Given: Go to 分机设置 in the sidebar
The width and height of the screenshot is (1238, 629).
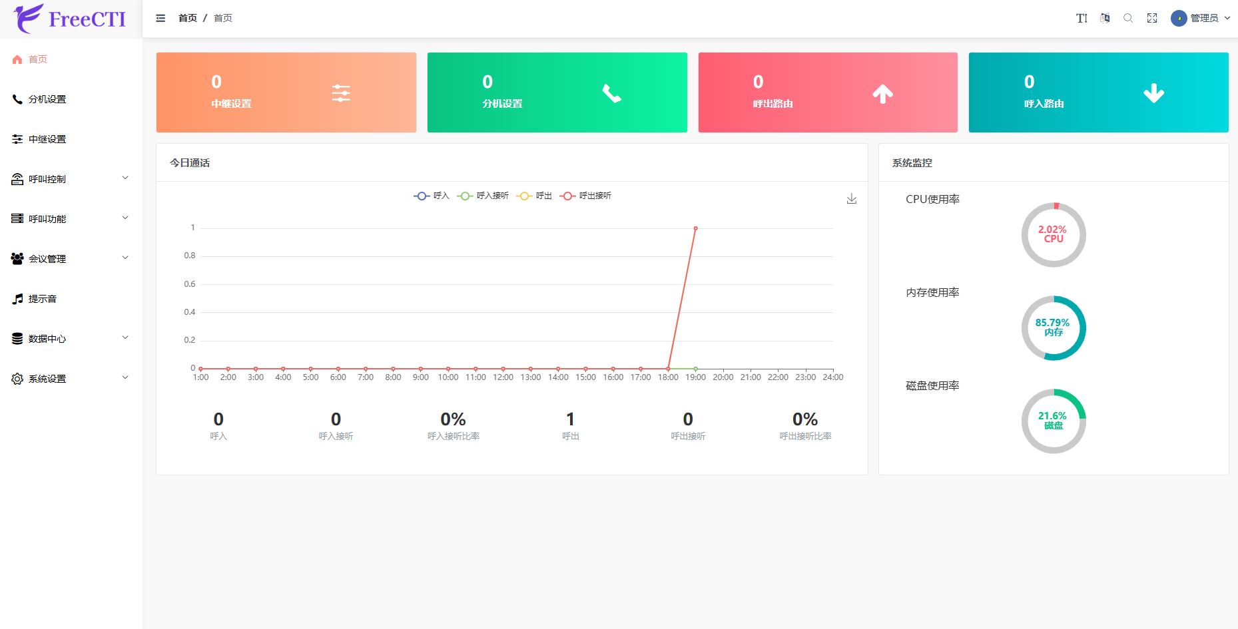Looking at the screenshot, I should click(x=47, y=99).
